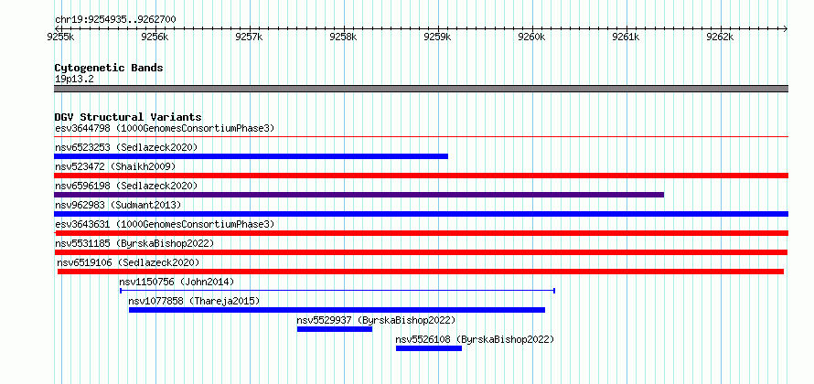Screen dimensions: 814x384
Task: Open esv3643631 variant label
Action: [165, 224]
